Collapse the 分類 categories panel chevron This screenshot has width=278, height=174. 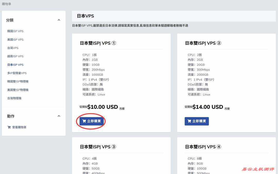(59, 20)
